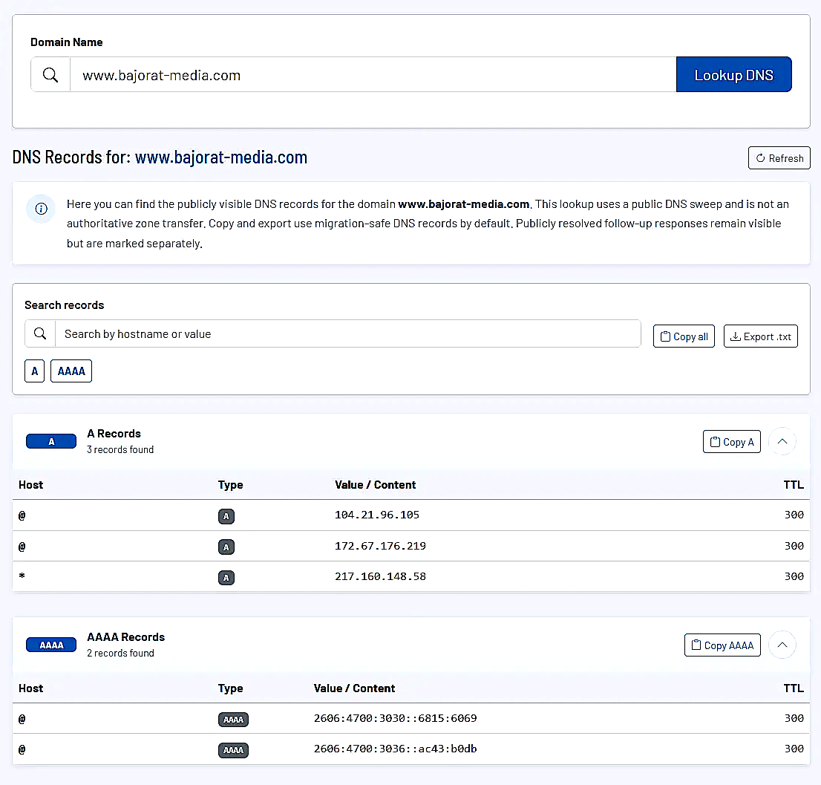Click the @ host for 2606:4700:3030::6815:6069

click(x=22, y=718)
